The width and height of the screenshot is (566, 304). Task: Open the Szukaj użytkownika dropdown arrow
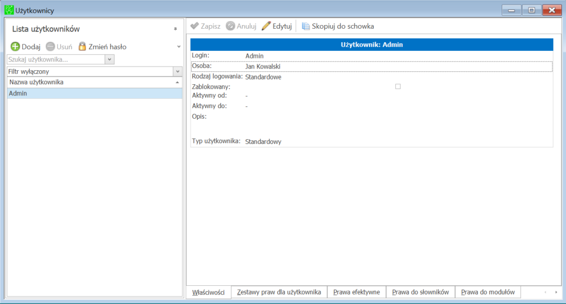[110, 60]
